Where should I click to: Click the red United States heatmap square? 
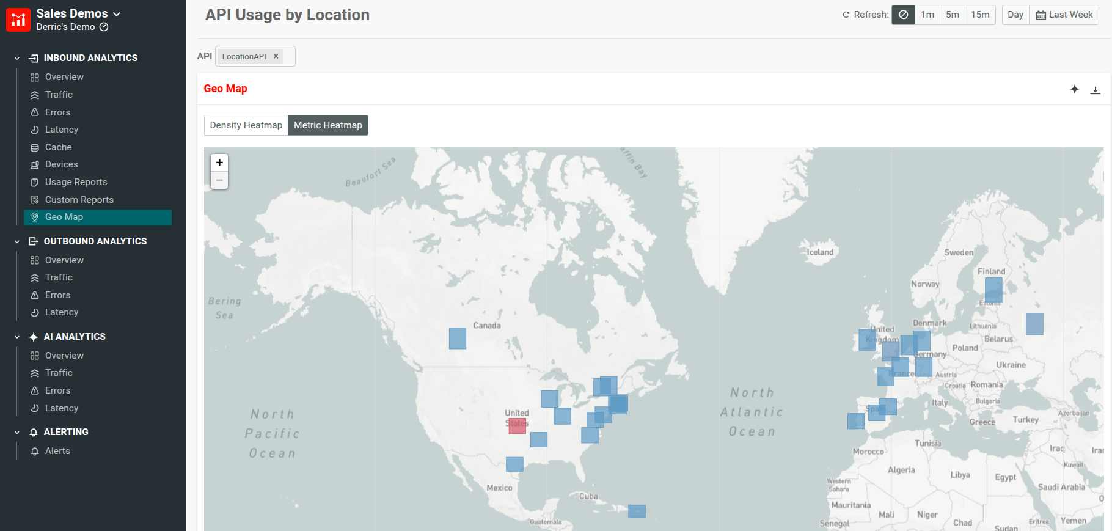(x=518, y=426)
